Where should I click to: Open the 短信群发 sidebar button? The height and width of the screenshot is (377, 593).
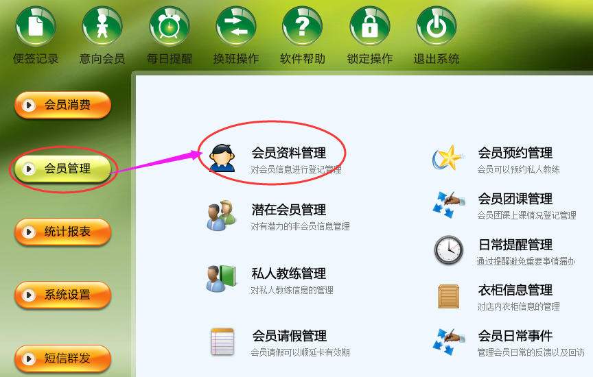[x=62, y=358]
